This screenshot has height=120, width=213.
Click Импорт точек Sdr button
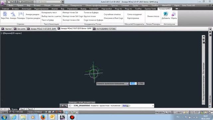coord(70,13)
